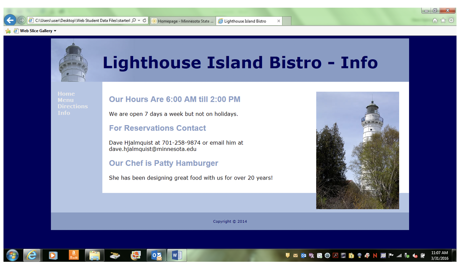Click the Home navigation link

66,94
